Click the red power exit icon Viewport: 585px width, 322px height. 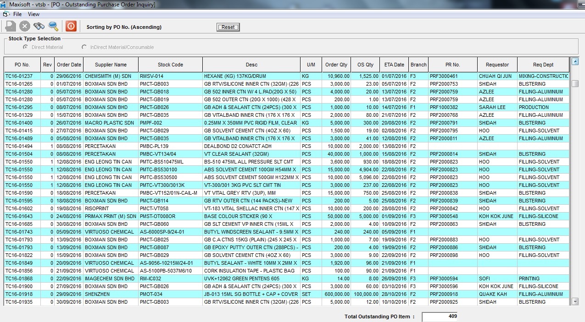tap(71, 26)
